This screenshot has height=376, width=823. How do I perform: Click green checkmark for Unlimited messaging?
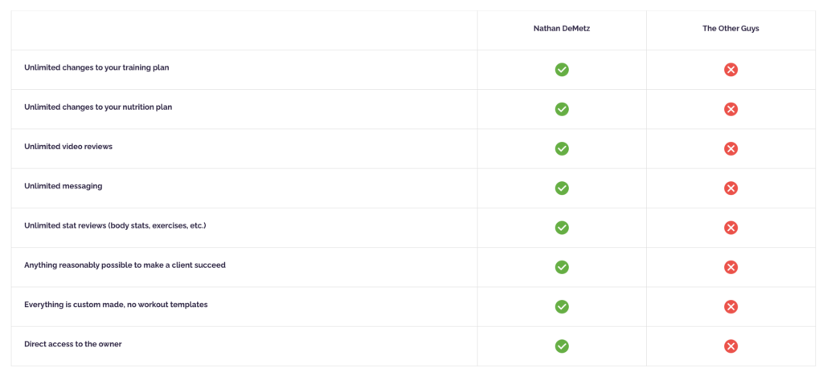[x=562, y=188]
